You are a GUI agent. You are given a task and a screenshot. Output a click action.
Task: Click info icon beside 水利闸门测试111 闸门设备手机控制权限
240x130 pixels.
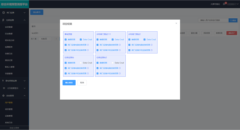click(120, 50)
